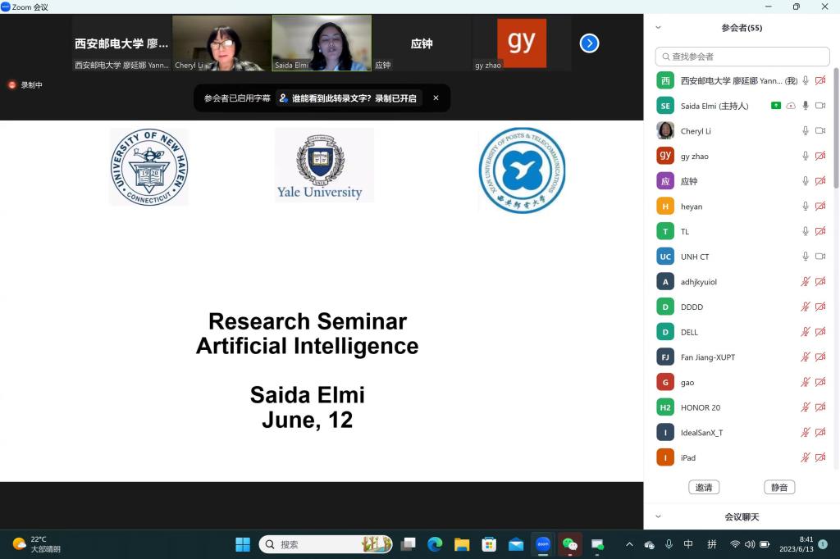
Task: Click 谁能看到此转录文字 transcript notice button
Action: pos(349,98)
